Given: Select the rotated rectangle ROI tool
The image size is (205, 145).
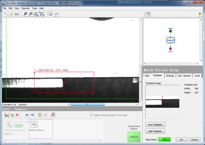Looking at the screenshot, I should click(x=56, y=14).
